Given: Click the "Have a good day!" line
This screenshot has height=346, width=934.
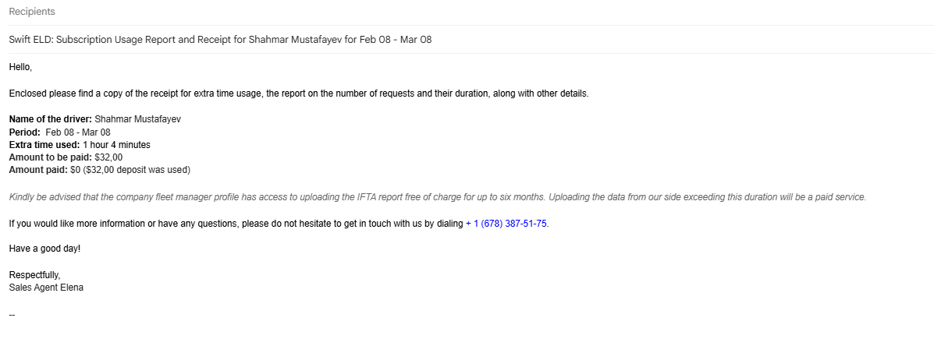Looking at the screenshot, I should click(x=44, y=249).
